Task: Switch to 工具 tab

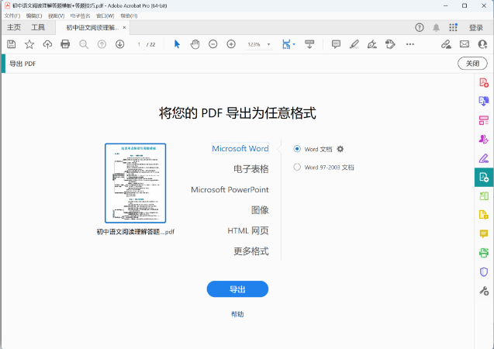Action: coord(38,27)
